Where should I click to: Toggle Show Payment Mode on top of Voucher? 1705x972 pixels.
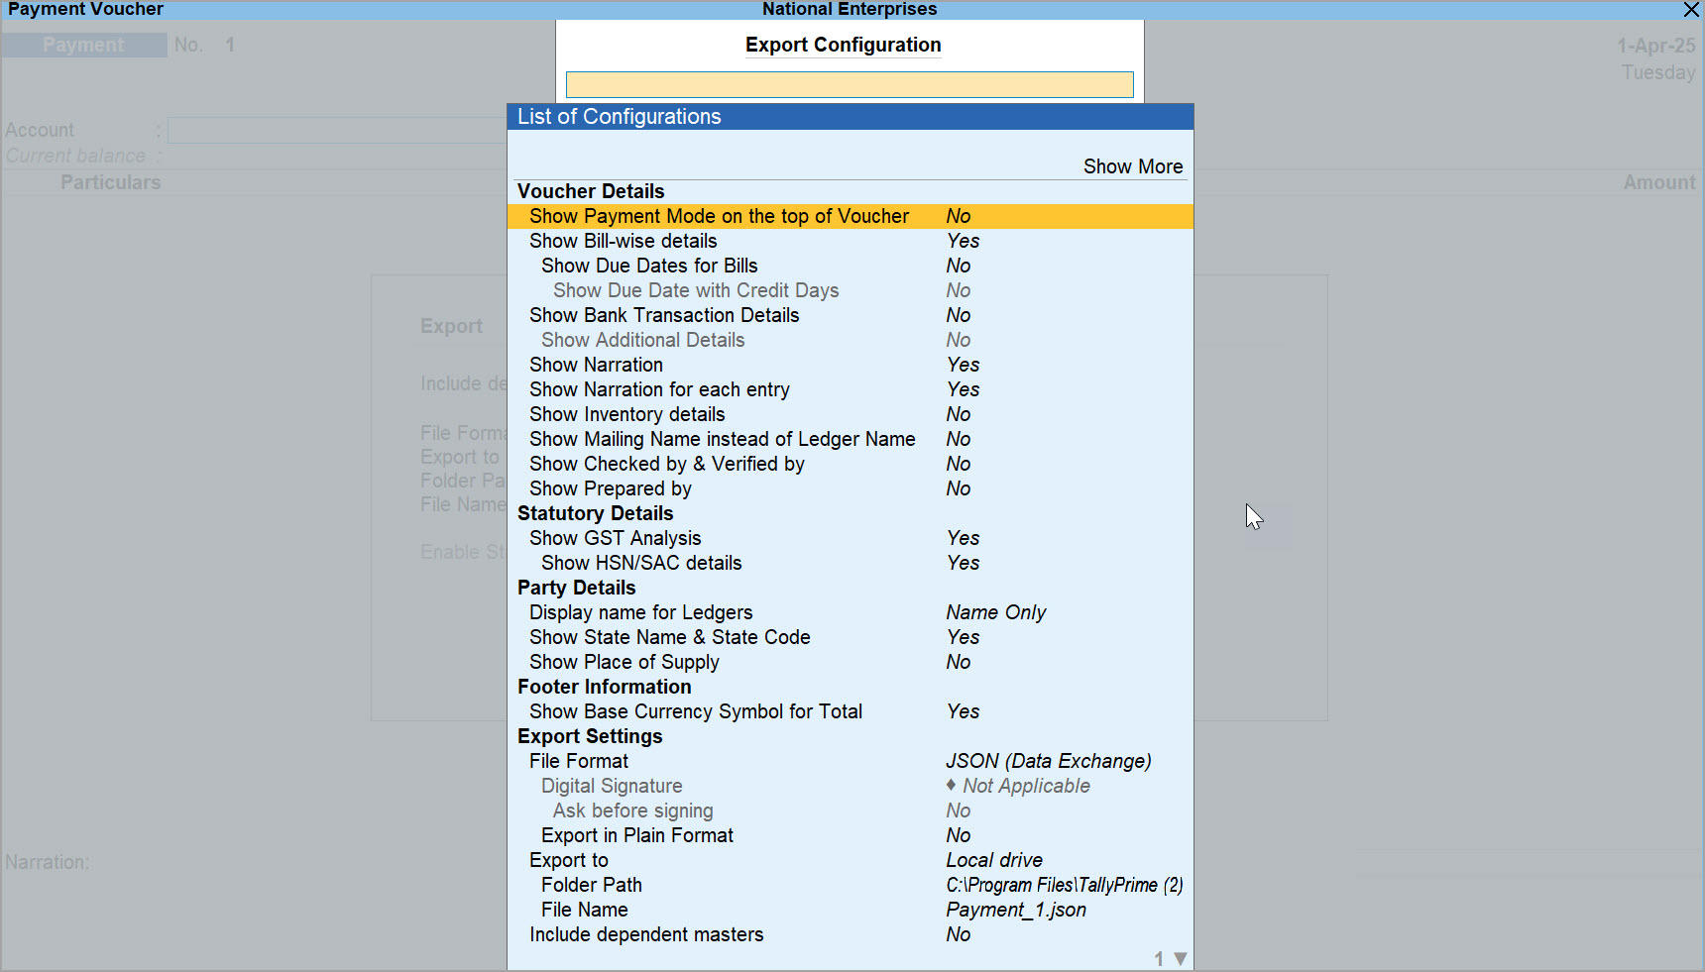click(719, 216)
